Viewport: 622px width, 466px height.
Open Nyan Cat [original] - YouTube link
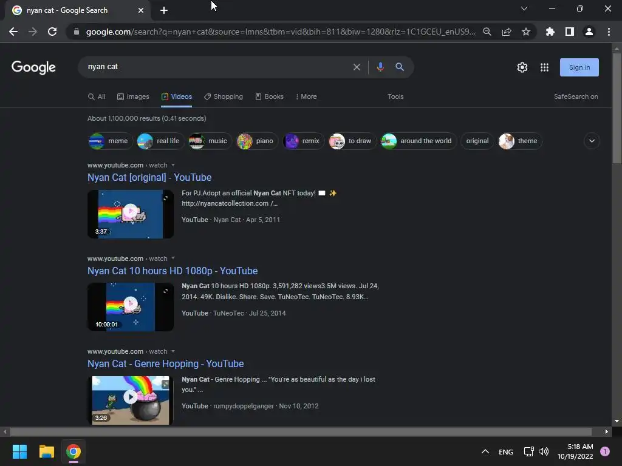[x=149, y=178]
